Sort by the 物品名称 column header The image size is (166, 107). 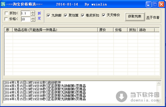[x=55, y=30]
